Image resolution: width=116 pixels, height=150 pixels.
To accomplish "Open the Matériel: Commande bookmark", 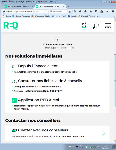I will point(89,16).
